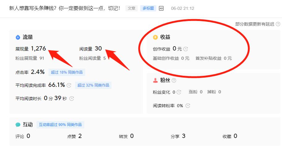Click the 收益 section heading
The width and height of the screenshot is (282, 146).
point(165,37)
